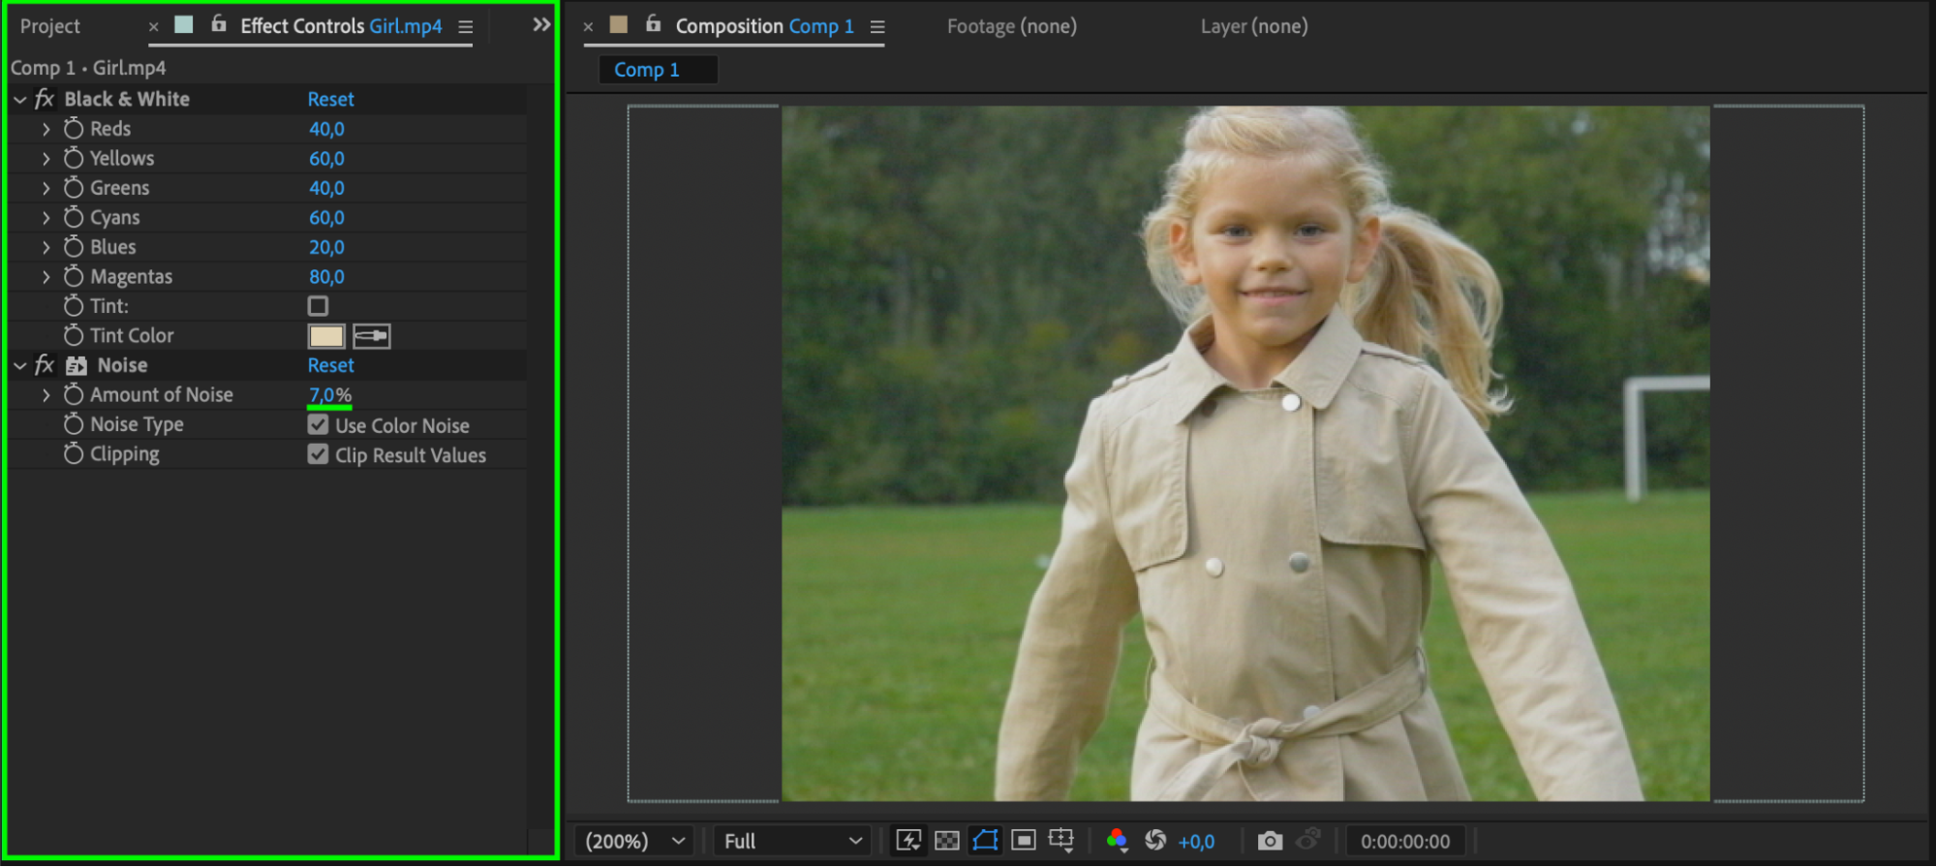This screenshot has width=1936, height=867.
Task: Reset the Noise effect
Action: [x=330, y=365]
